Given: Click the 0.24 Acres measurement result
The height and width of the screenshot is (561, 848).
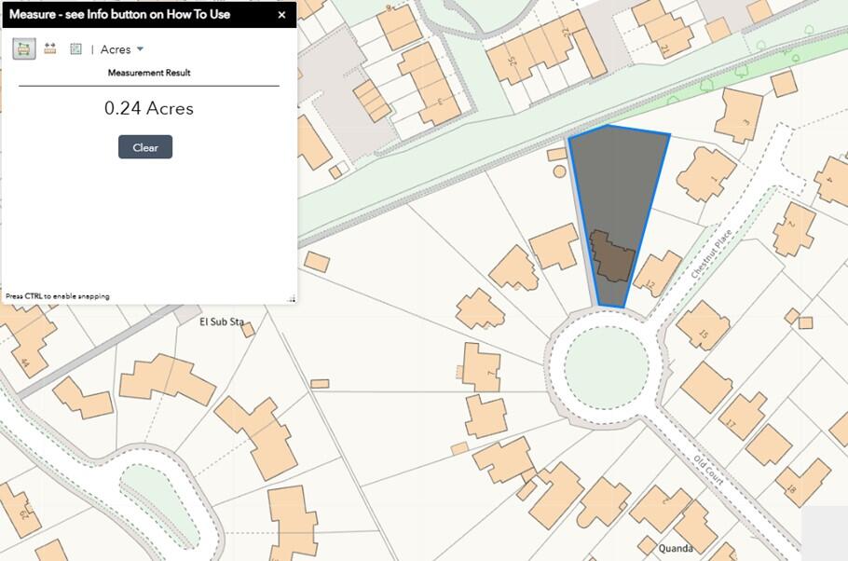Looking at the screenshot, I should 149,108.
